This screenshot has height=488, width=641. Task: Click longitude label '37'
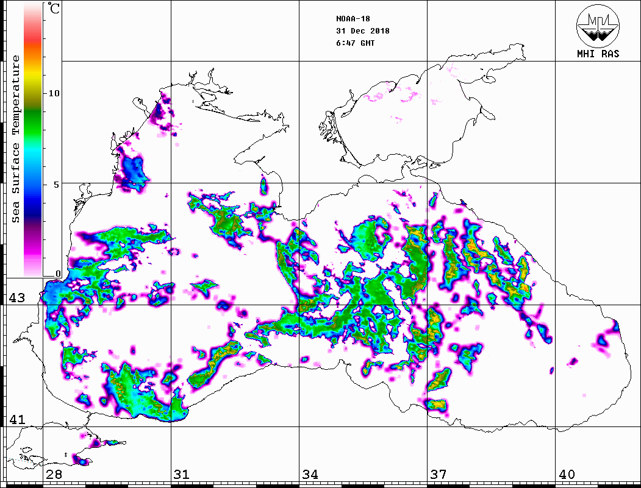tap(439, 474)
